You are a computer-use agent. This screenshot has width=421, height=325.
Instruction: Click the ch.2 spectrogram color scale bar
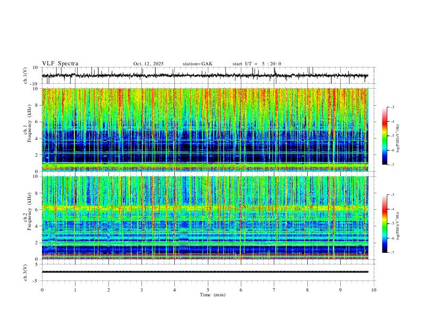pyautogui.click(x=385, y=224)
